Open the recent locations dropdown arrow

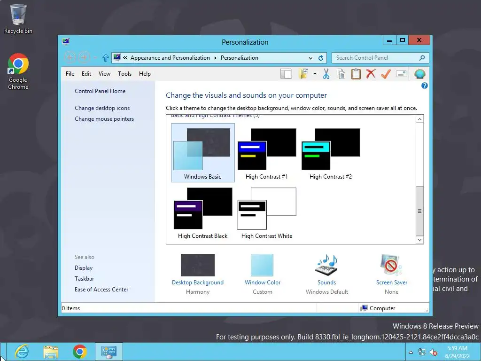click(x=95, y=58)
